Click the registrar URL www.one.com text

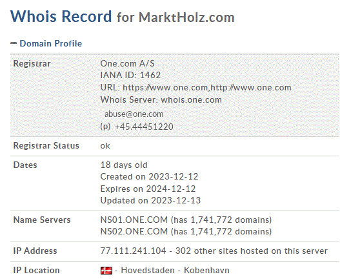pyautogui.click(x=207, y=88)
